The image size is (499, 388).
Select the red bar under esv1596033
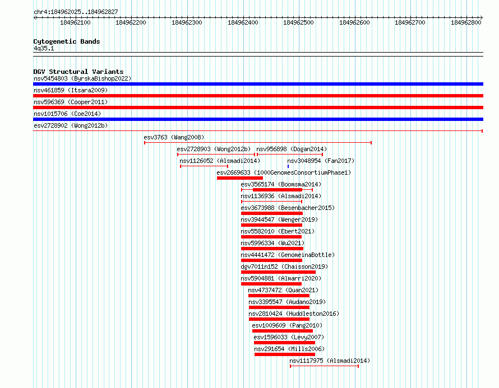coord(284,343)
